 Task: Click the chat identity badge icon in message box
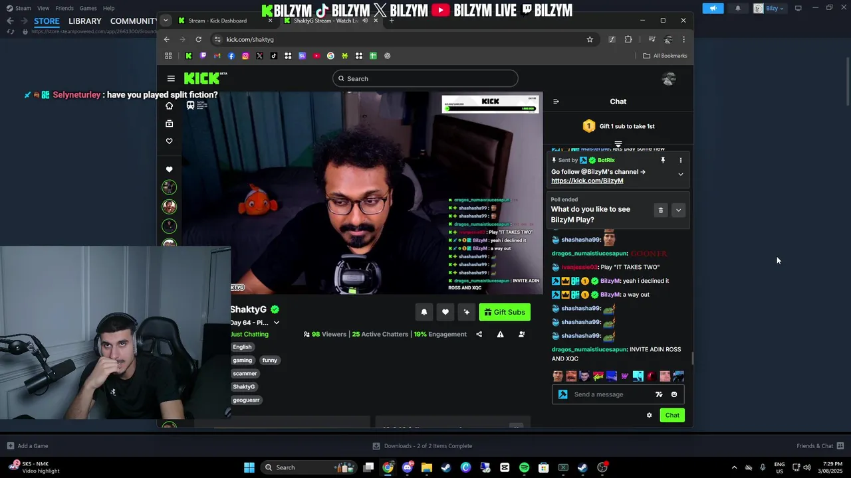coord(563,394)
